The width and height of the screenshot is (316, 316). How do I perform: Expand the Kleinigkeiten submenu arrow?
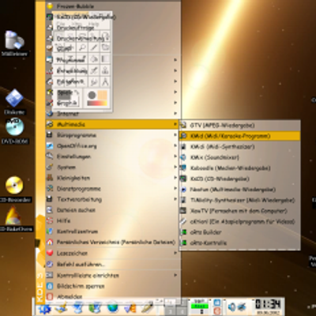tap(175, 178)
